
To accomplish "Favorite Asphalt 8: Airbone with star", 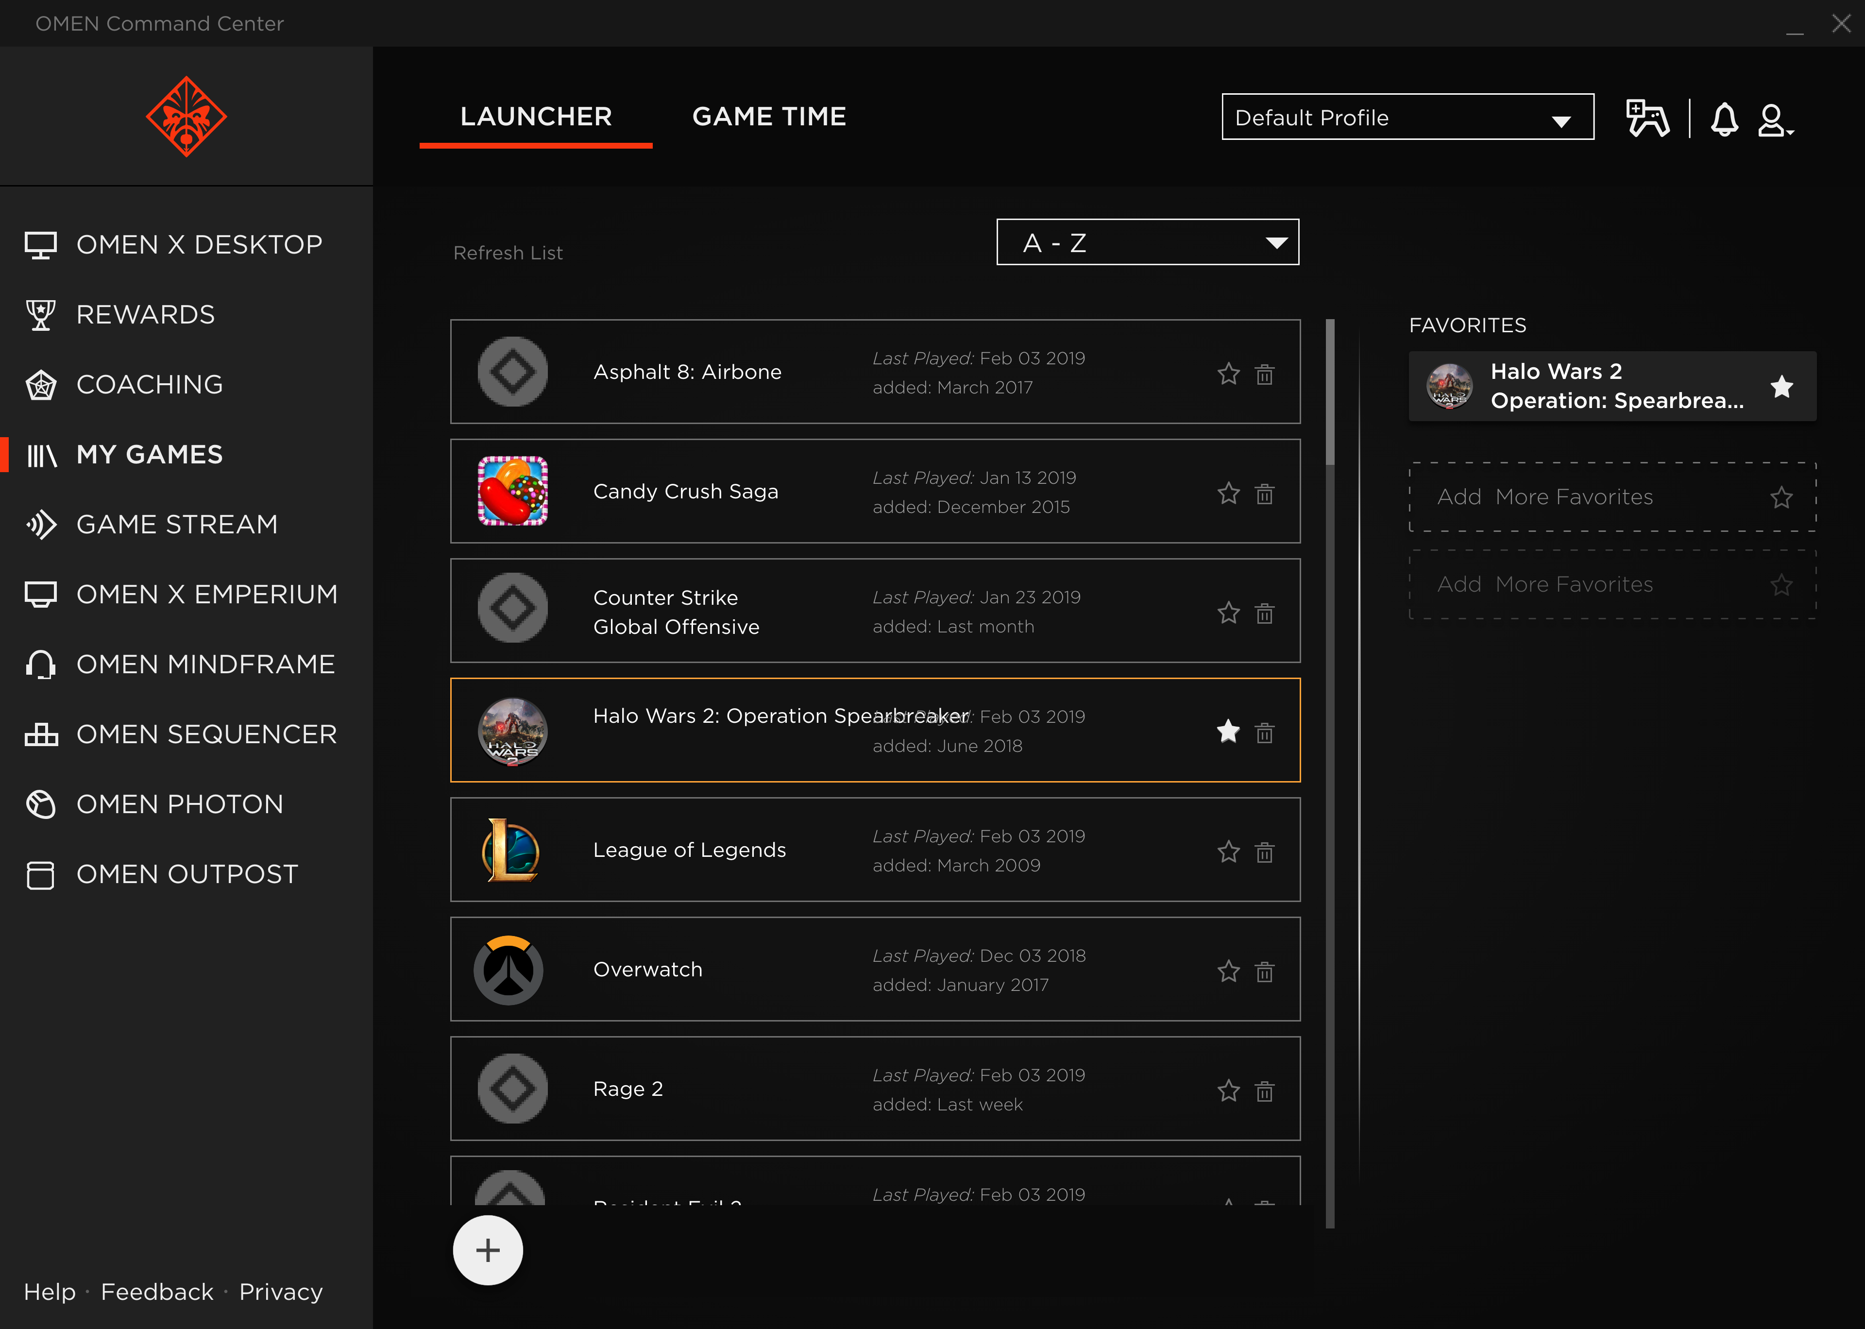I will tap(1228, 374).
